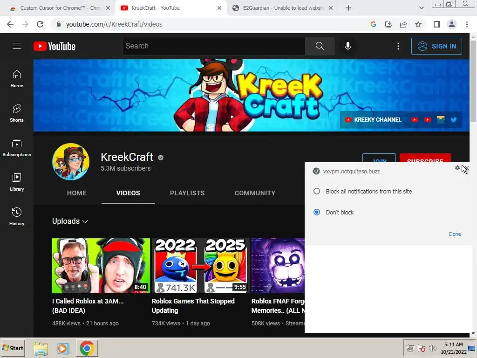Switch to the VIDEOS channel tab
Image resolution: width=477 pixels, height=358 pixels.
pyautogui.click(x=128, y=193)
